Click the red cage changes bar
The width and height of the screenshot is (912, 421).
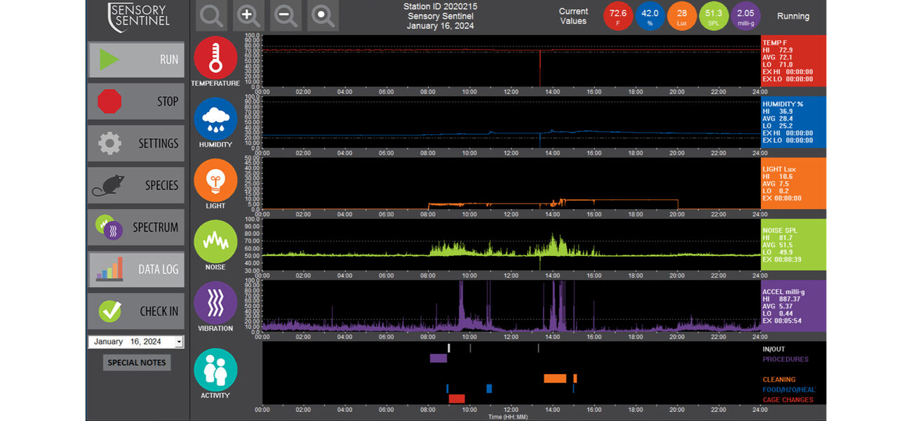tap(457, 399)
